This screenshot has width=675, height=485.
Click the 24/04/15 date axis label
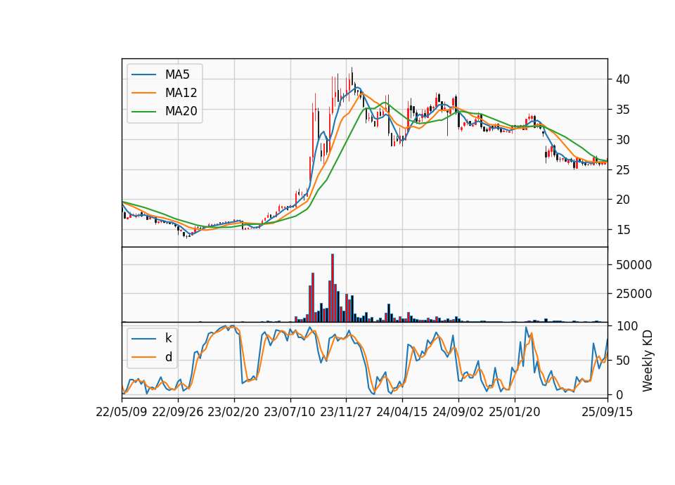point(402,412)
